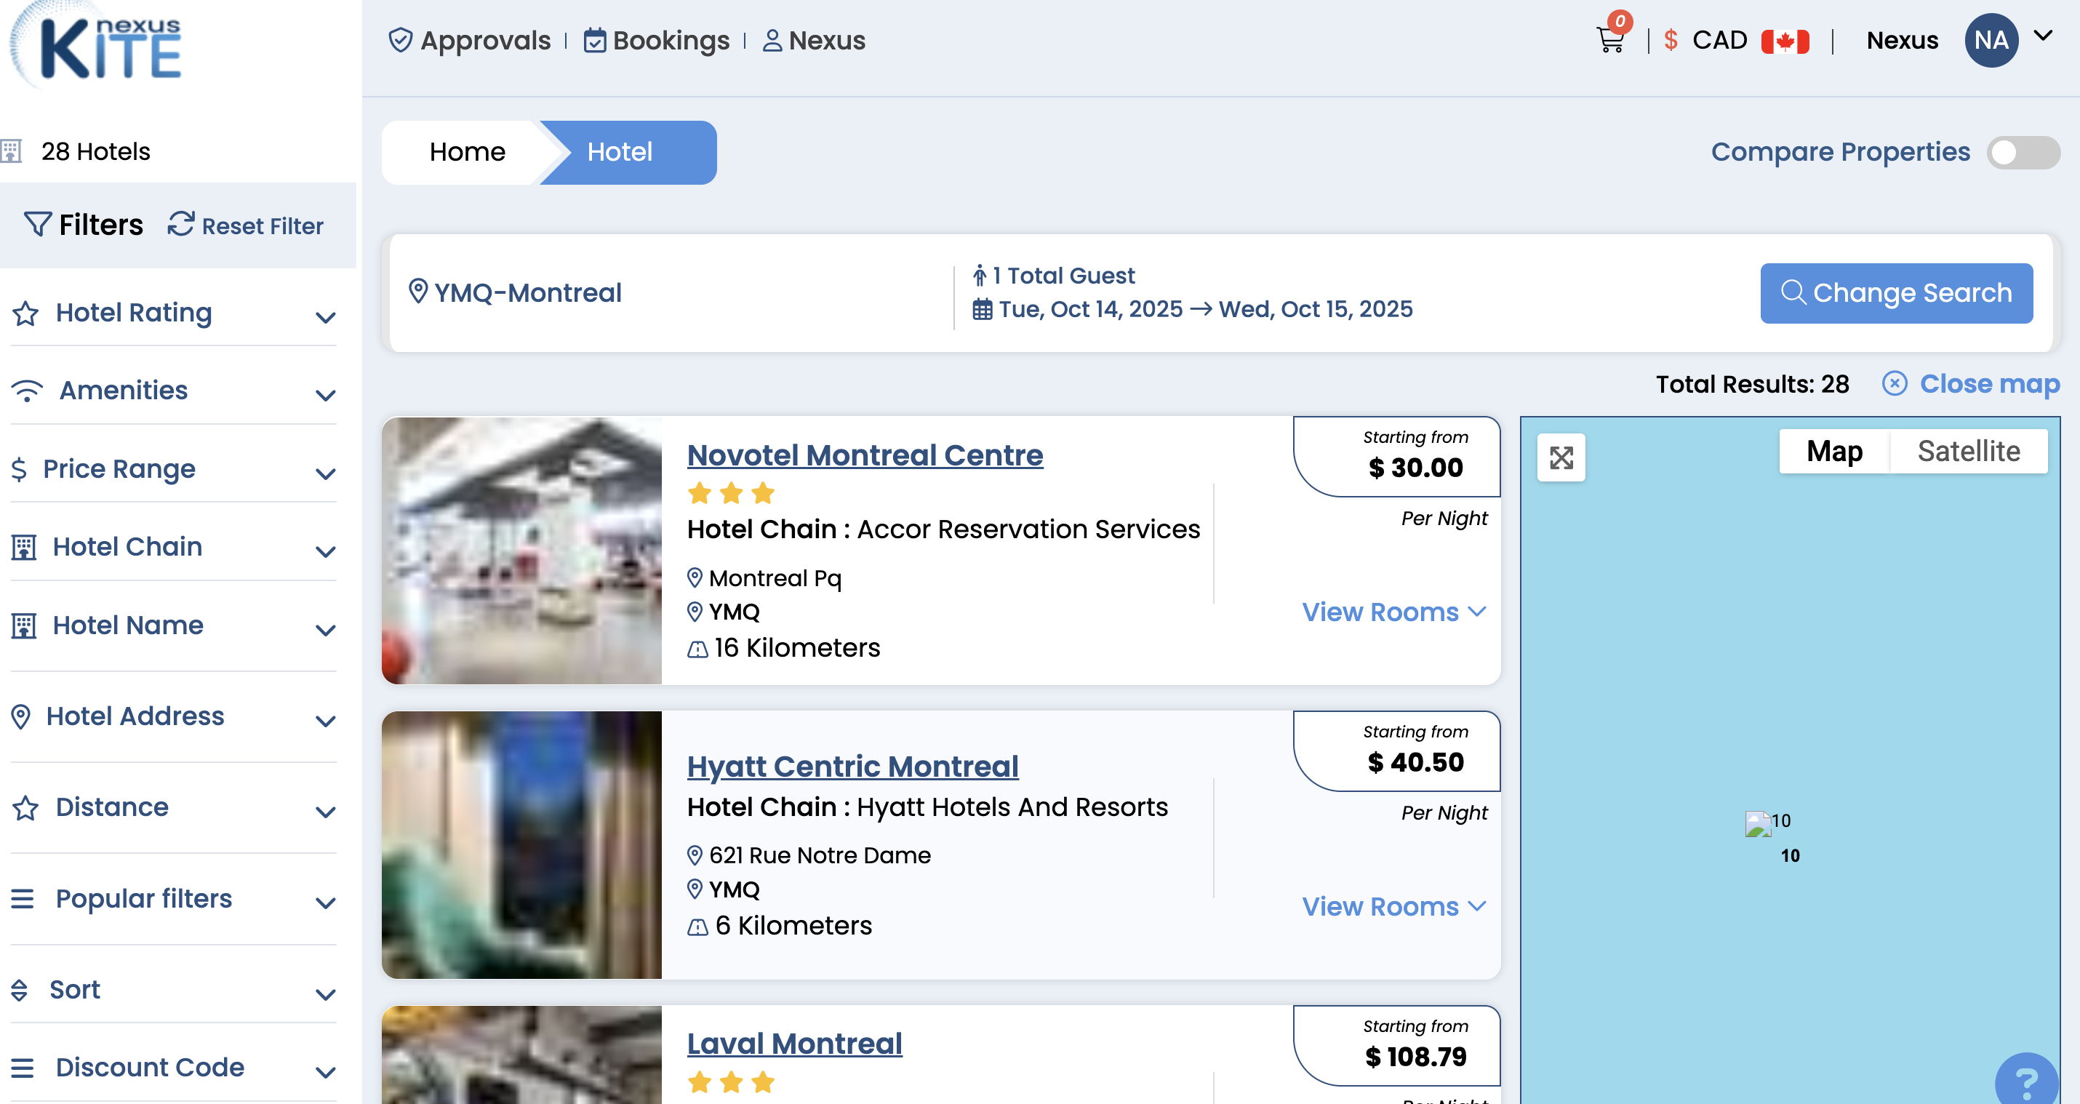This screenshot has height=1104, width=2080.
Task: Open the Hyatt Centric Montreal link
Action: 852,766
